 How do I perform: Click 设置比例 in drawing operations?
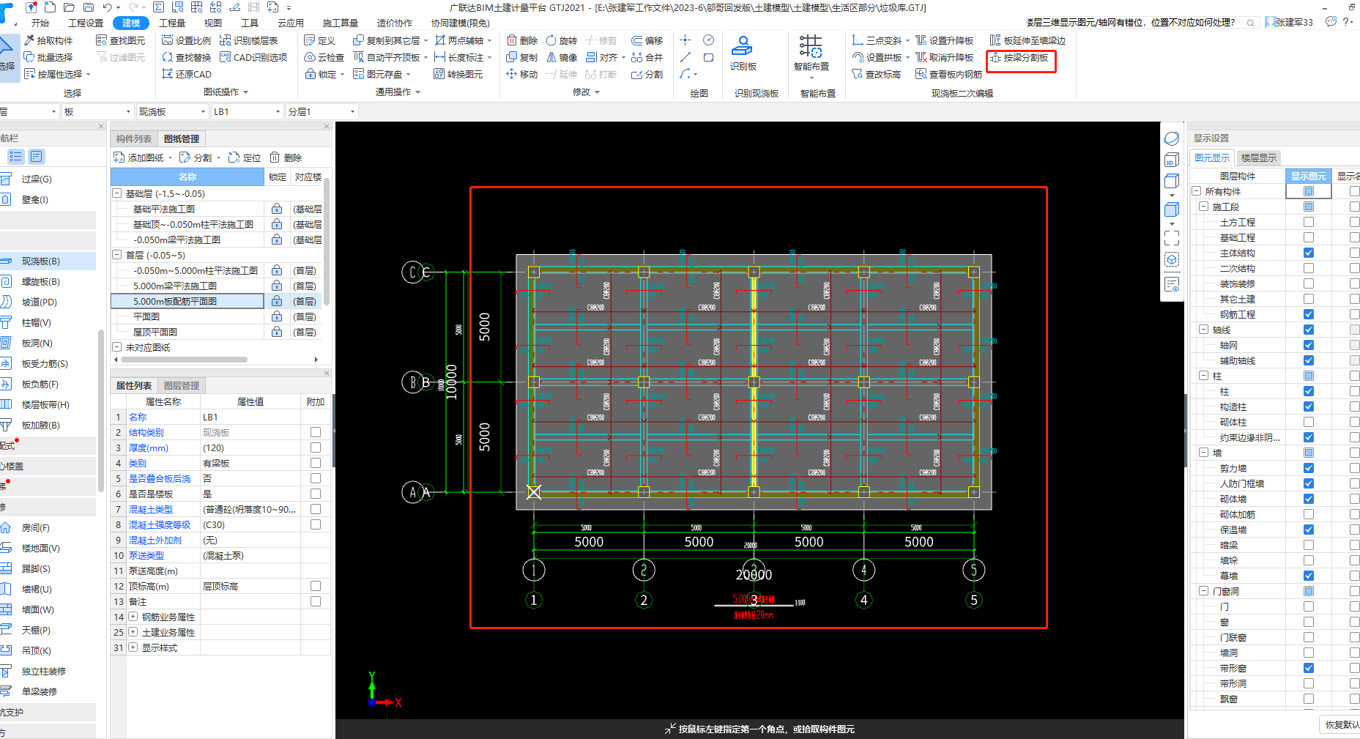[186, 40]
